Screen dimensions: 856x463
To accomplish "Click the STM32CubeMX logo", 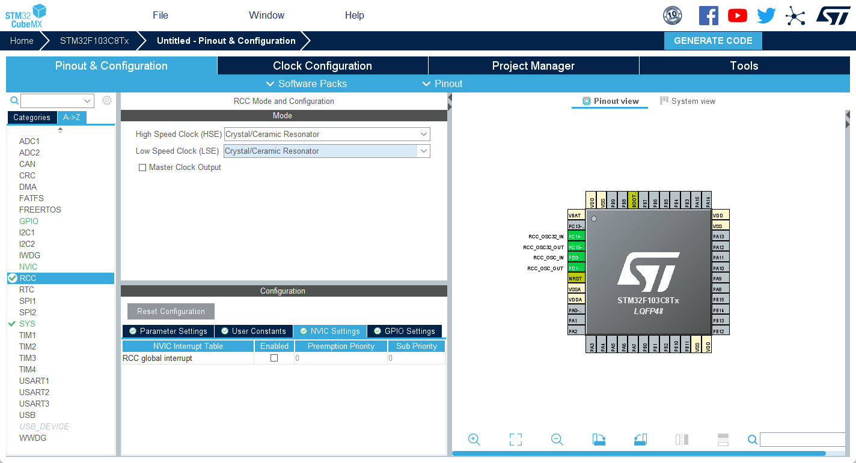I will [x=26, y=16].
